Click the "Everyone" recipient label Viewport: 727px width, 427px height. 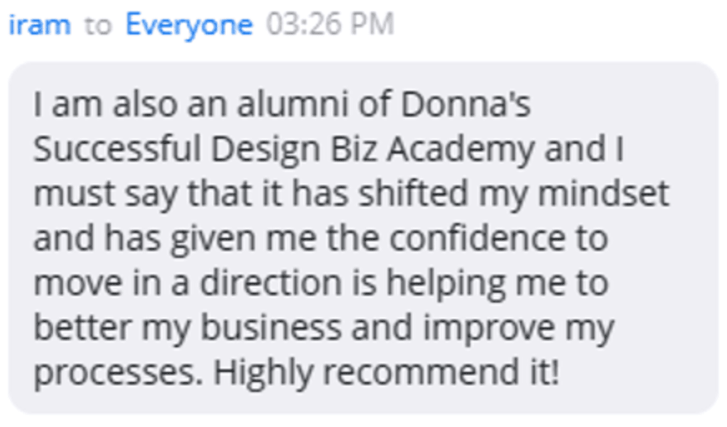coord(189,25)
